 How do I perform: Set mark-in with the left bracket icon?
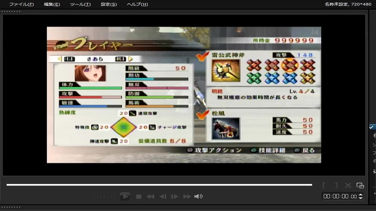click(324, 185)
